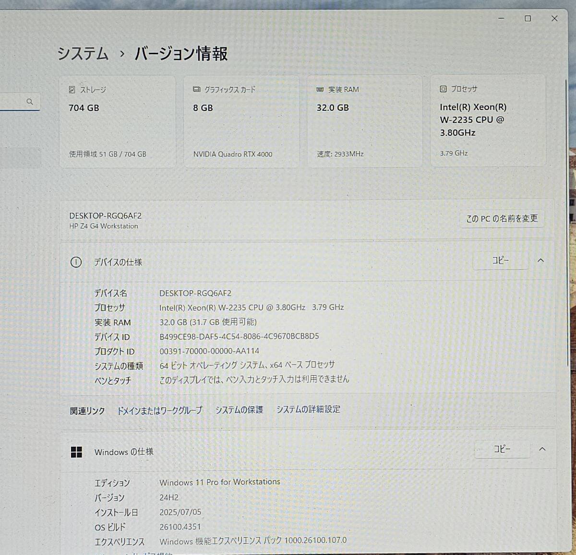Select edition Windows 11 Pro for Workstations
The height and width of the screenshot is (555, 576).
(x=220, y=482)
